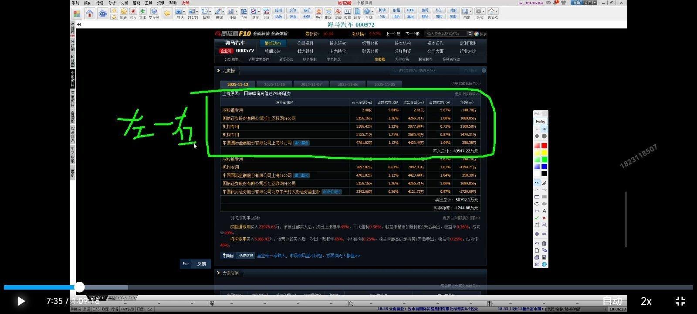
Task: Play the video
Action: pyautogui.click(x=21, y=301)
